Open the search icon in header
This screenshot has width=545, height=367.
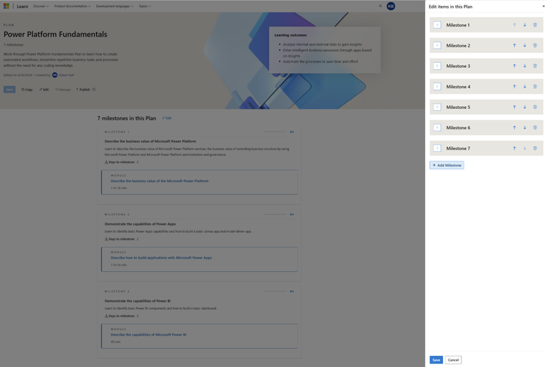381,6
